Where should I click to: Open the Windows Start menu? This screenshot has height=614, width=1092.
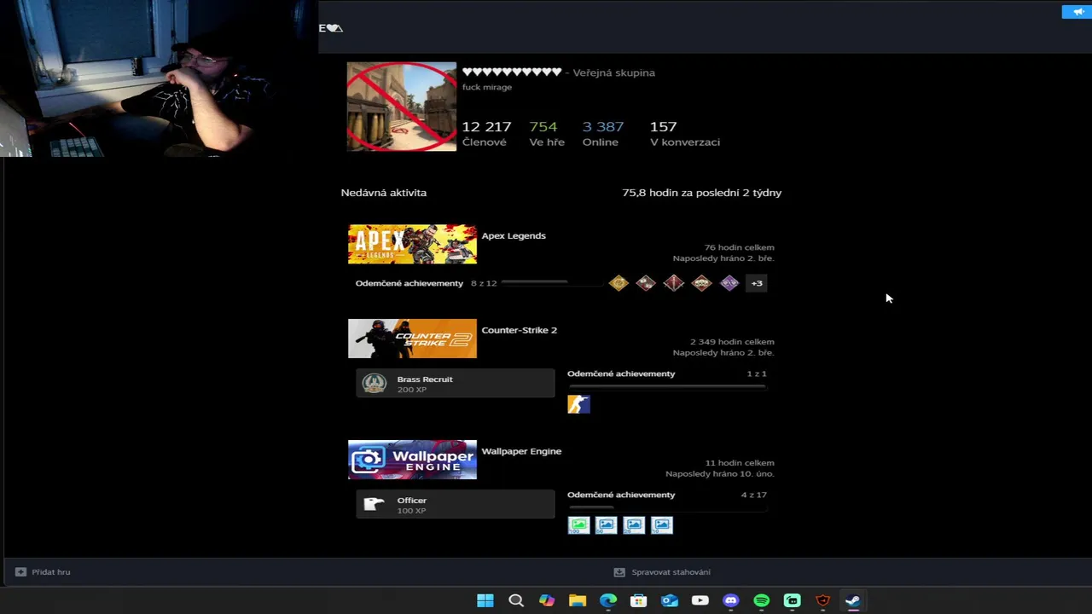(x=485, y=600)
